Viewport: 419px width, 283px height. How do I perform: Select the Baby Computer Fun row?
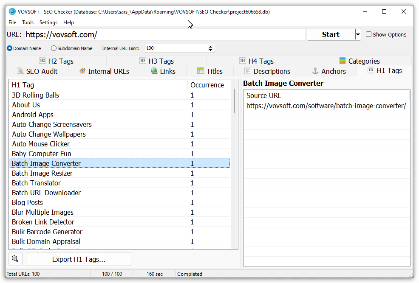click(x=120, y=154)
